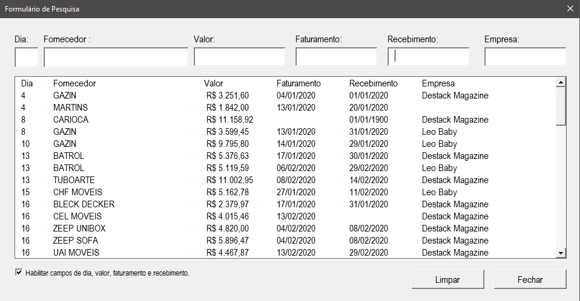Click the Limpar button
Viewport: 580px width, 301px height.
447,280
